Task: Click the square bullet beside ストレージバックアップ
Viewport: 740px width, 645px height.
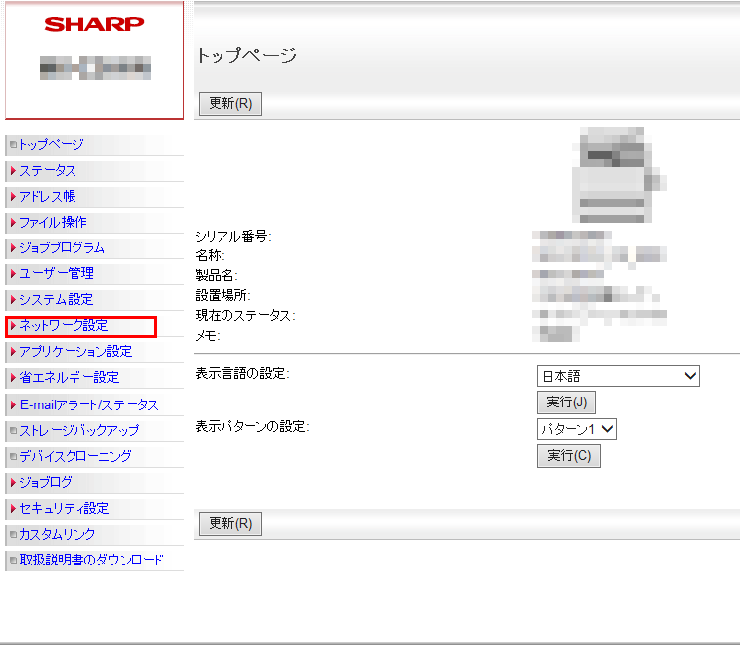Action: click(x=13, y=430)
